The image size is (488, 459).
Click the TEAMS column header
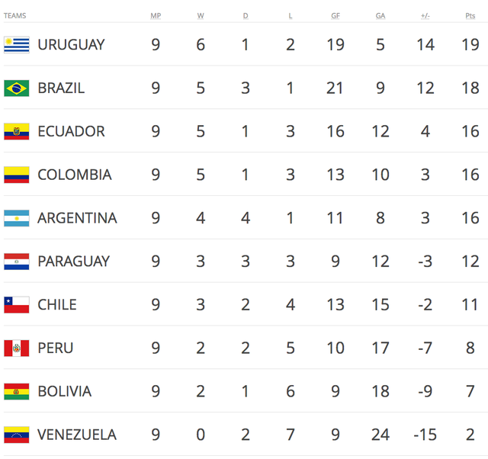14,15
